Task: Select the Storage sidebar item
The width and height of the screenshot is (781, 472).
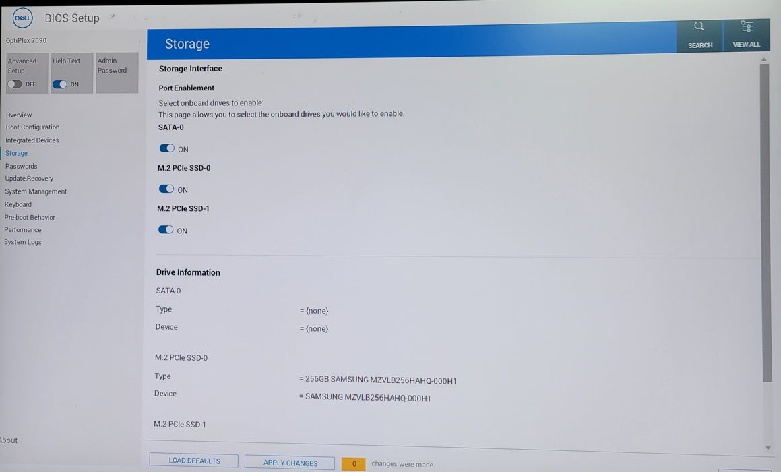Action: pos(16,153)
